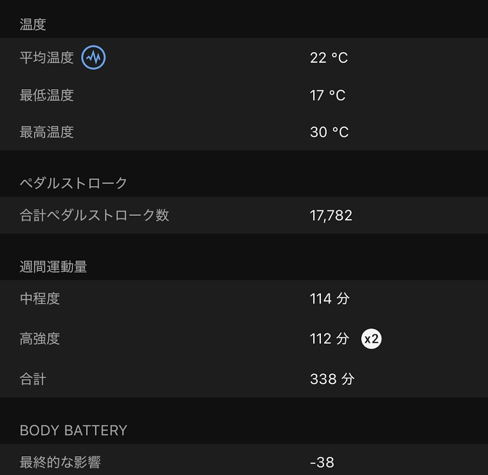Image resolution: width=488 pixels, height=475 pixels.
Task: Tap the x2 multiplier badge
Action: coord(371,339)
